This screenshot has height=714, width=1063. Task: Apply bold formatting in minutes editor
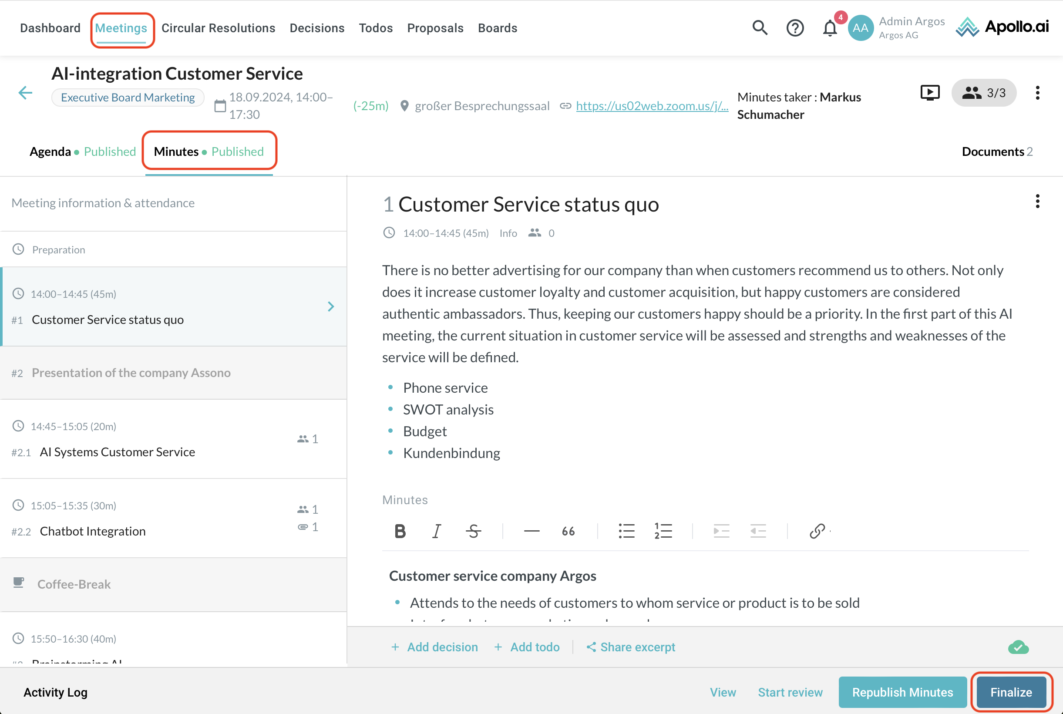[x=400, y=531]
